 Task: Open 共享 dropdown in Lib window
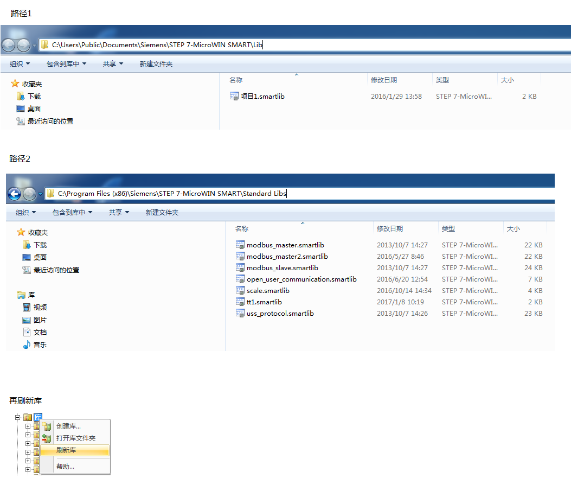coord(113,63)
